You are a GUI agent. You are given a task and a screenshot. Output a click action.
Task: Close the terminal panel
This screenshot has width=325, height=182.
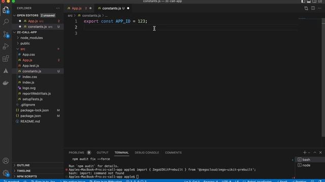coord(320,153)
